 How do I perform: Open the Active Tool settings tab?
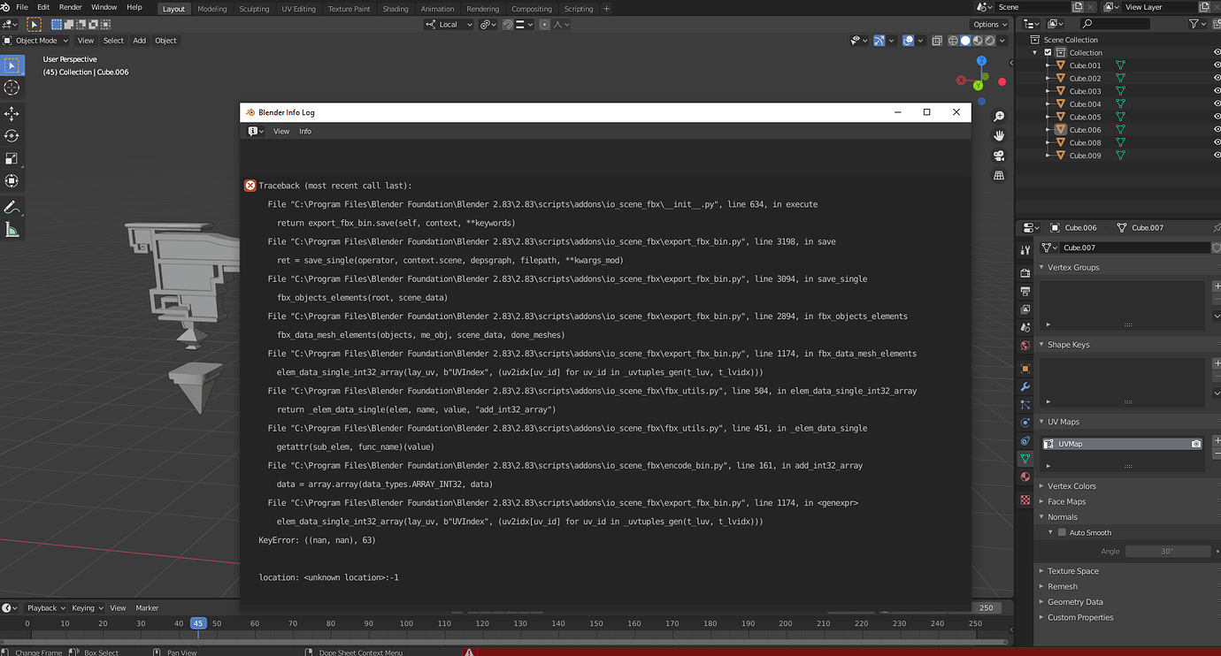1025,250
